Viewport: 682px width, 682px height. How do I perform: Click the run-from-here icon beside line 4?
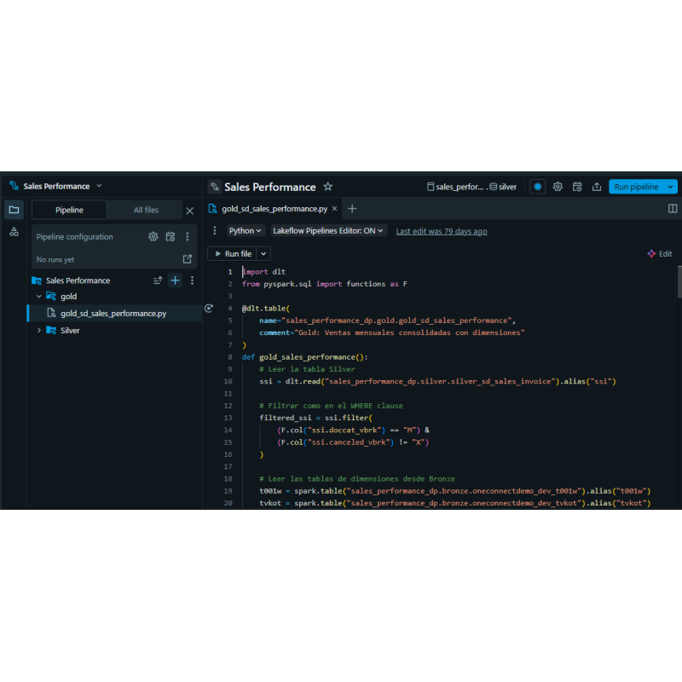click(x=209, y=308)
